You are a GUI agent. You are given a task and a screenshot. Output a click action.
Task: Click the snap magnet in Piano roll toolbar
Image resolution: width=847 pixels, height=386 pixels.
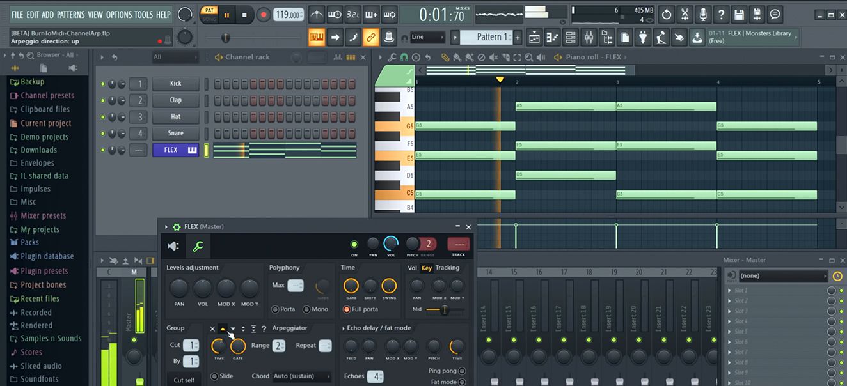(x=404, y=58)
